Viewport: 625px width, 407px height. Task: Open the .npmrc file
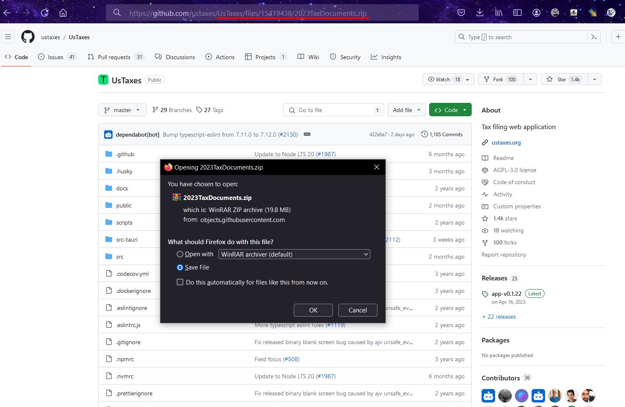pos(125,359)
